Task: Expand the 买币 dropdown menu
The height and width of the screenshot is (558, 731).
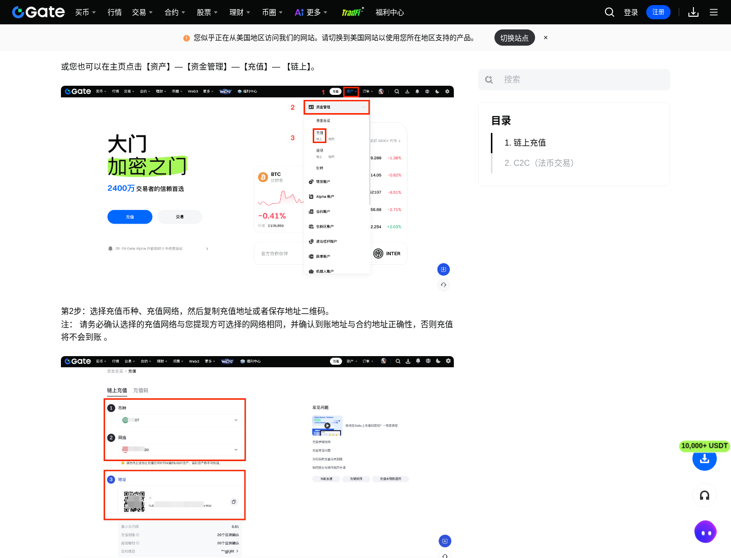Action: (85, 12)
